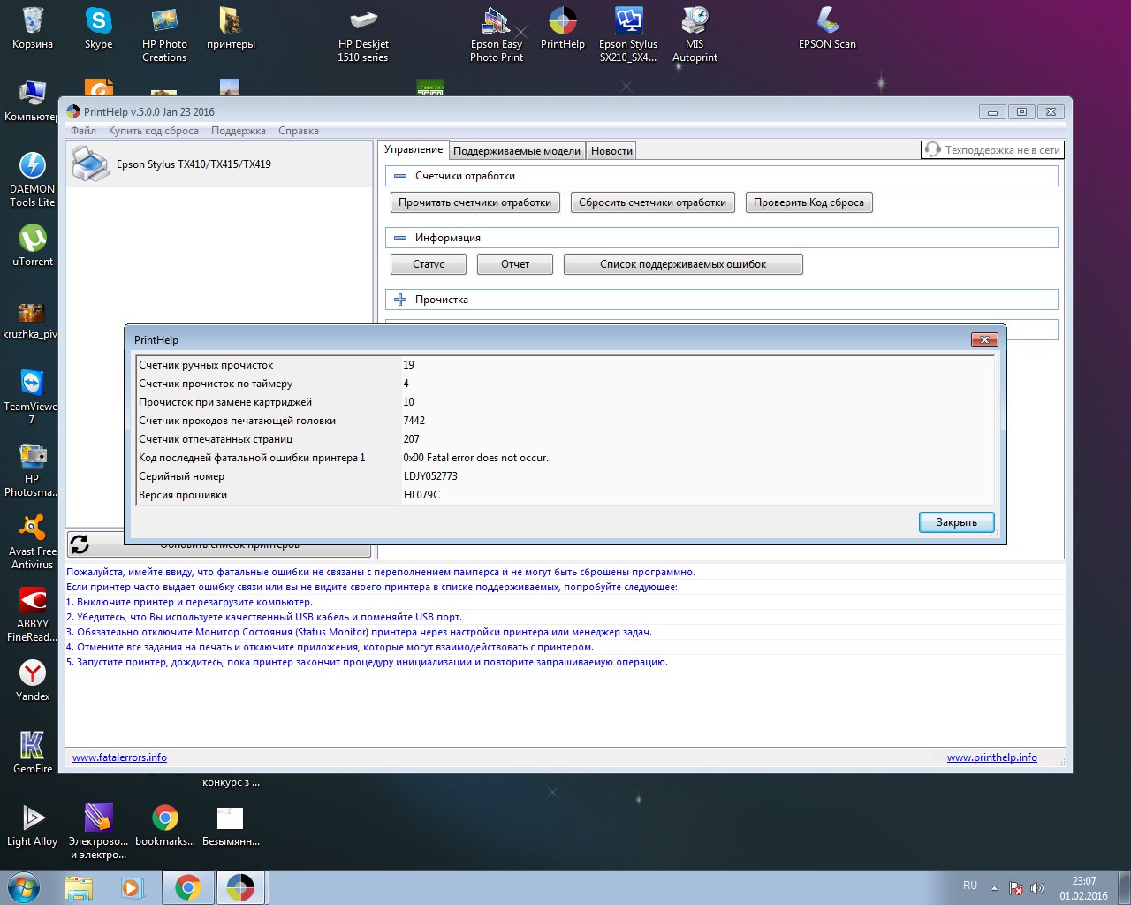Select the Light Alloy desktop icon
The height and width of the screenshot is (905, 1131).
[x=33, y=825]
